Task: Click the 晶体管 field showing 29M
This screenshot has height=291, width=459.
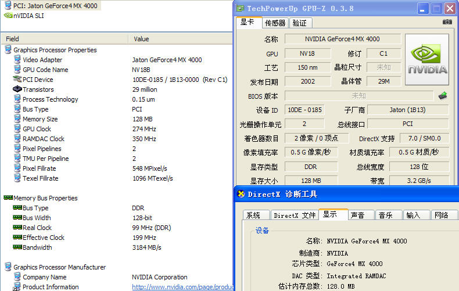Action: pos(383,81)
